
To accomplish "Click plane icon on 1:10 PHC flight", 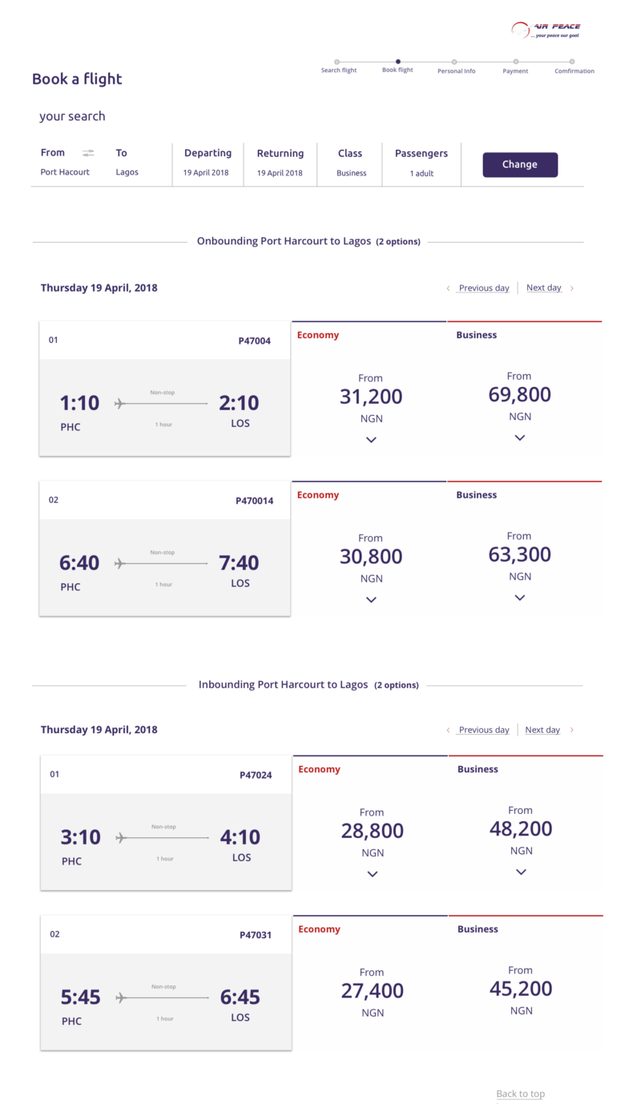I will click(120, 403).
